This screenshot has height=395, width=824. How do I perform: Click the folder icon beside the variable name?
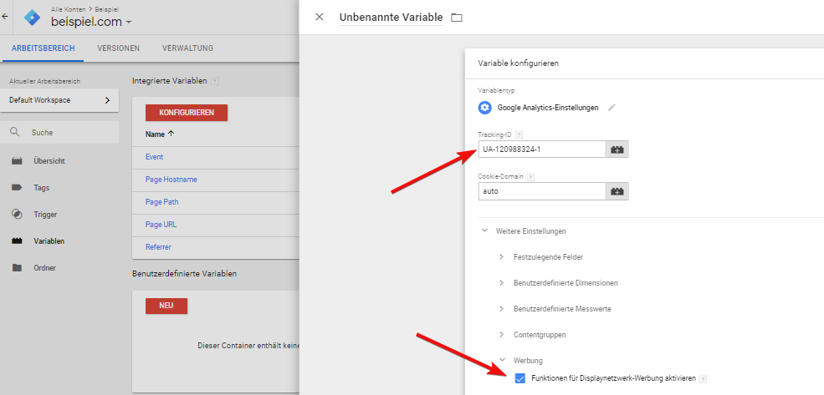click(x=457, y=18)
